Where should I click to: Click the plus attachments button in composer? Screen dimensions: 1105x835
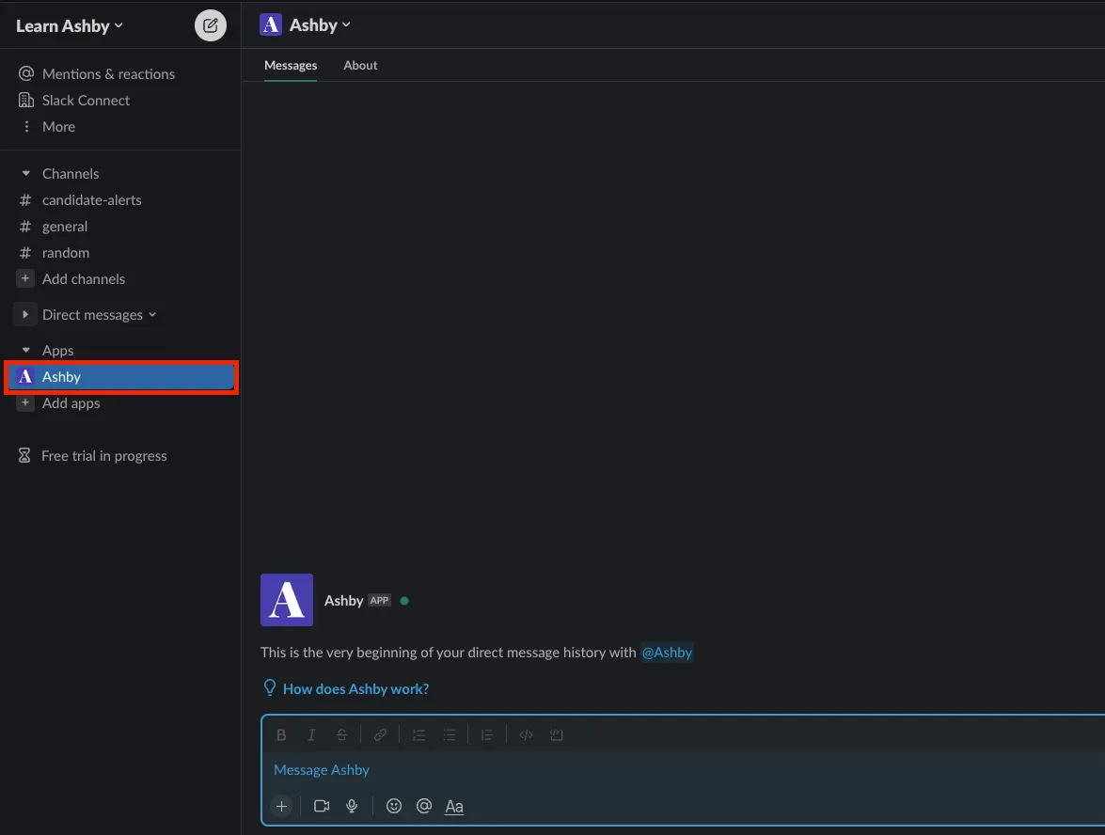coord(281,806)
